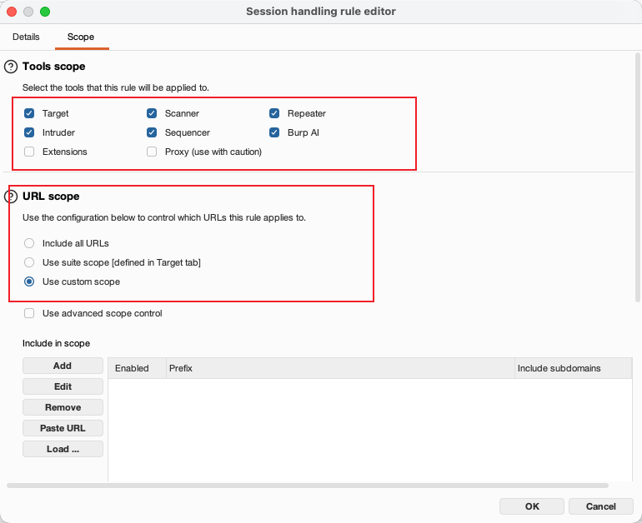Select the Scope tab
Screen dimensions: 642x523
coord(81,37)
